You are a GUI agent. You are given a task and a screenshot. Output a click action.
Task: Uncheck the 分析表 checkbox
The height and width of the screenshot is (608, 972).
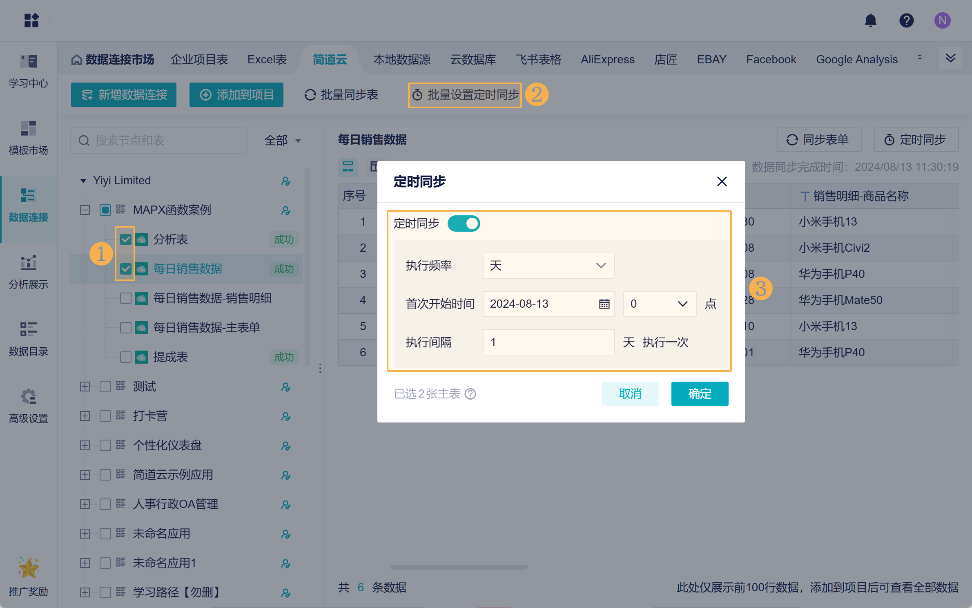pos(125,239)
